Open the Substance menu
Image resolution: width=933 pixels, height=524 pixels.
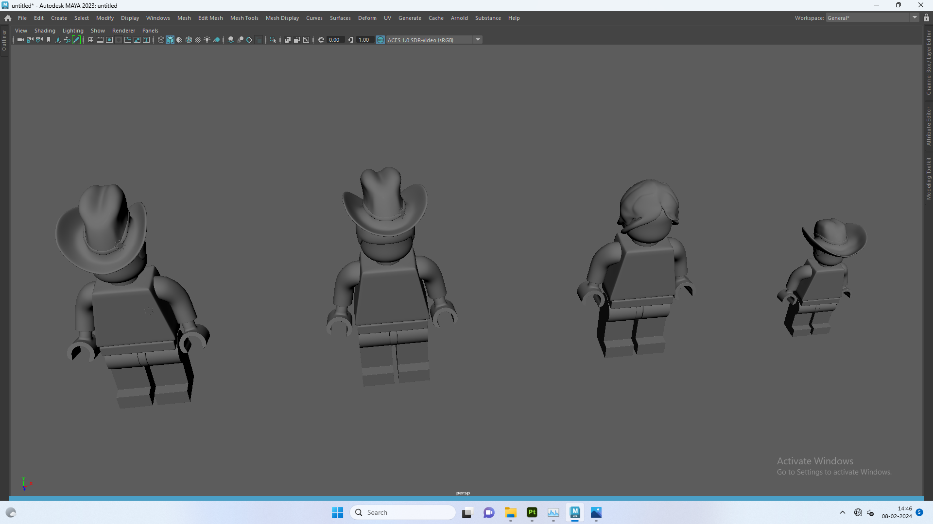tap(488, 18)
